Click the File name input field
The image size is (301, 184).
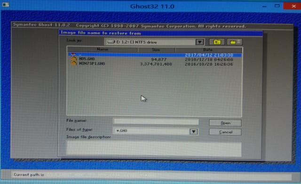(x=156, y=121)
